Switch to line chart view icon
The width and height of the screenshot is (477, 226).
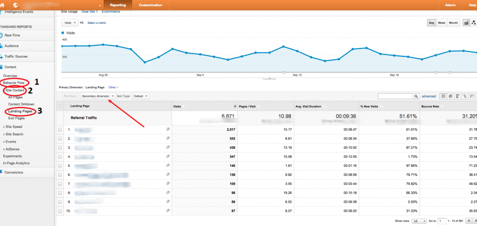pos(466,23)
